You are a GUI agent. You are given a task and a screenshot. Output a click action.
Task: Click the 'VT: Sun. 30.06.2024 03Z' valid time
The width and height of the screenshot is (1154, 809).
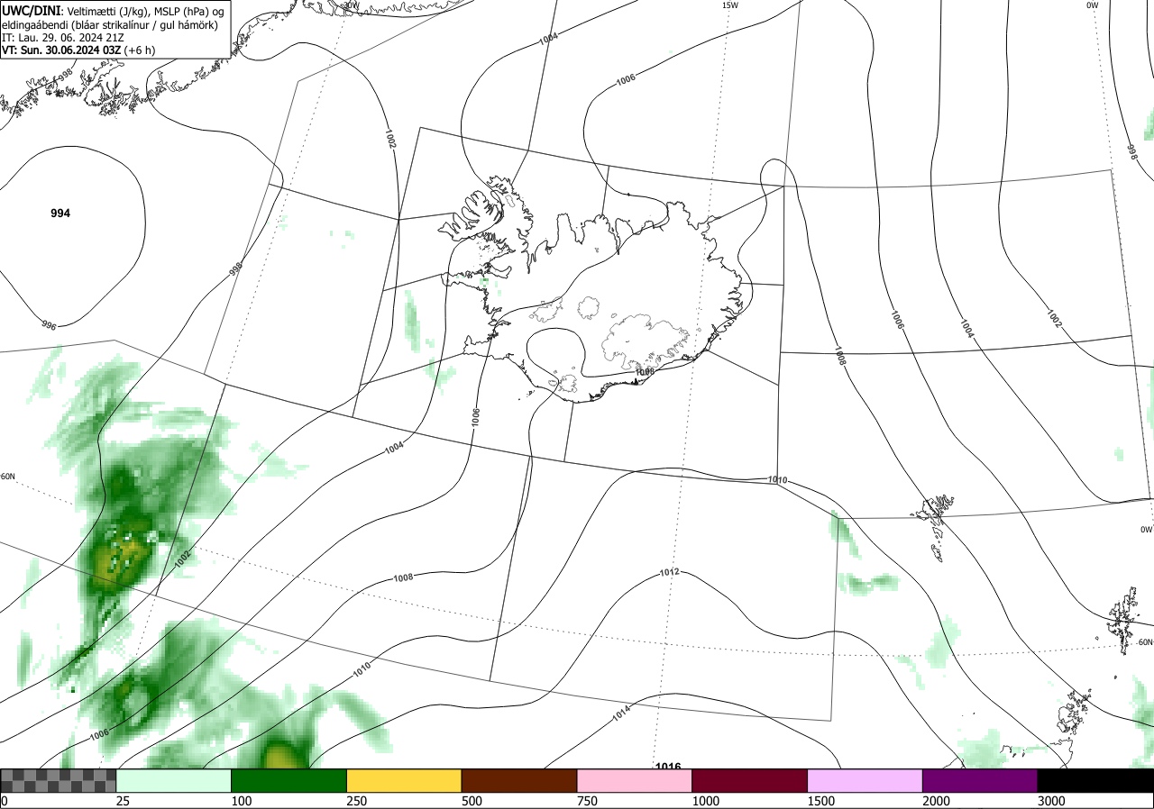(x=61, y=50)
